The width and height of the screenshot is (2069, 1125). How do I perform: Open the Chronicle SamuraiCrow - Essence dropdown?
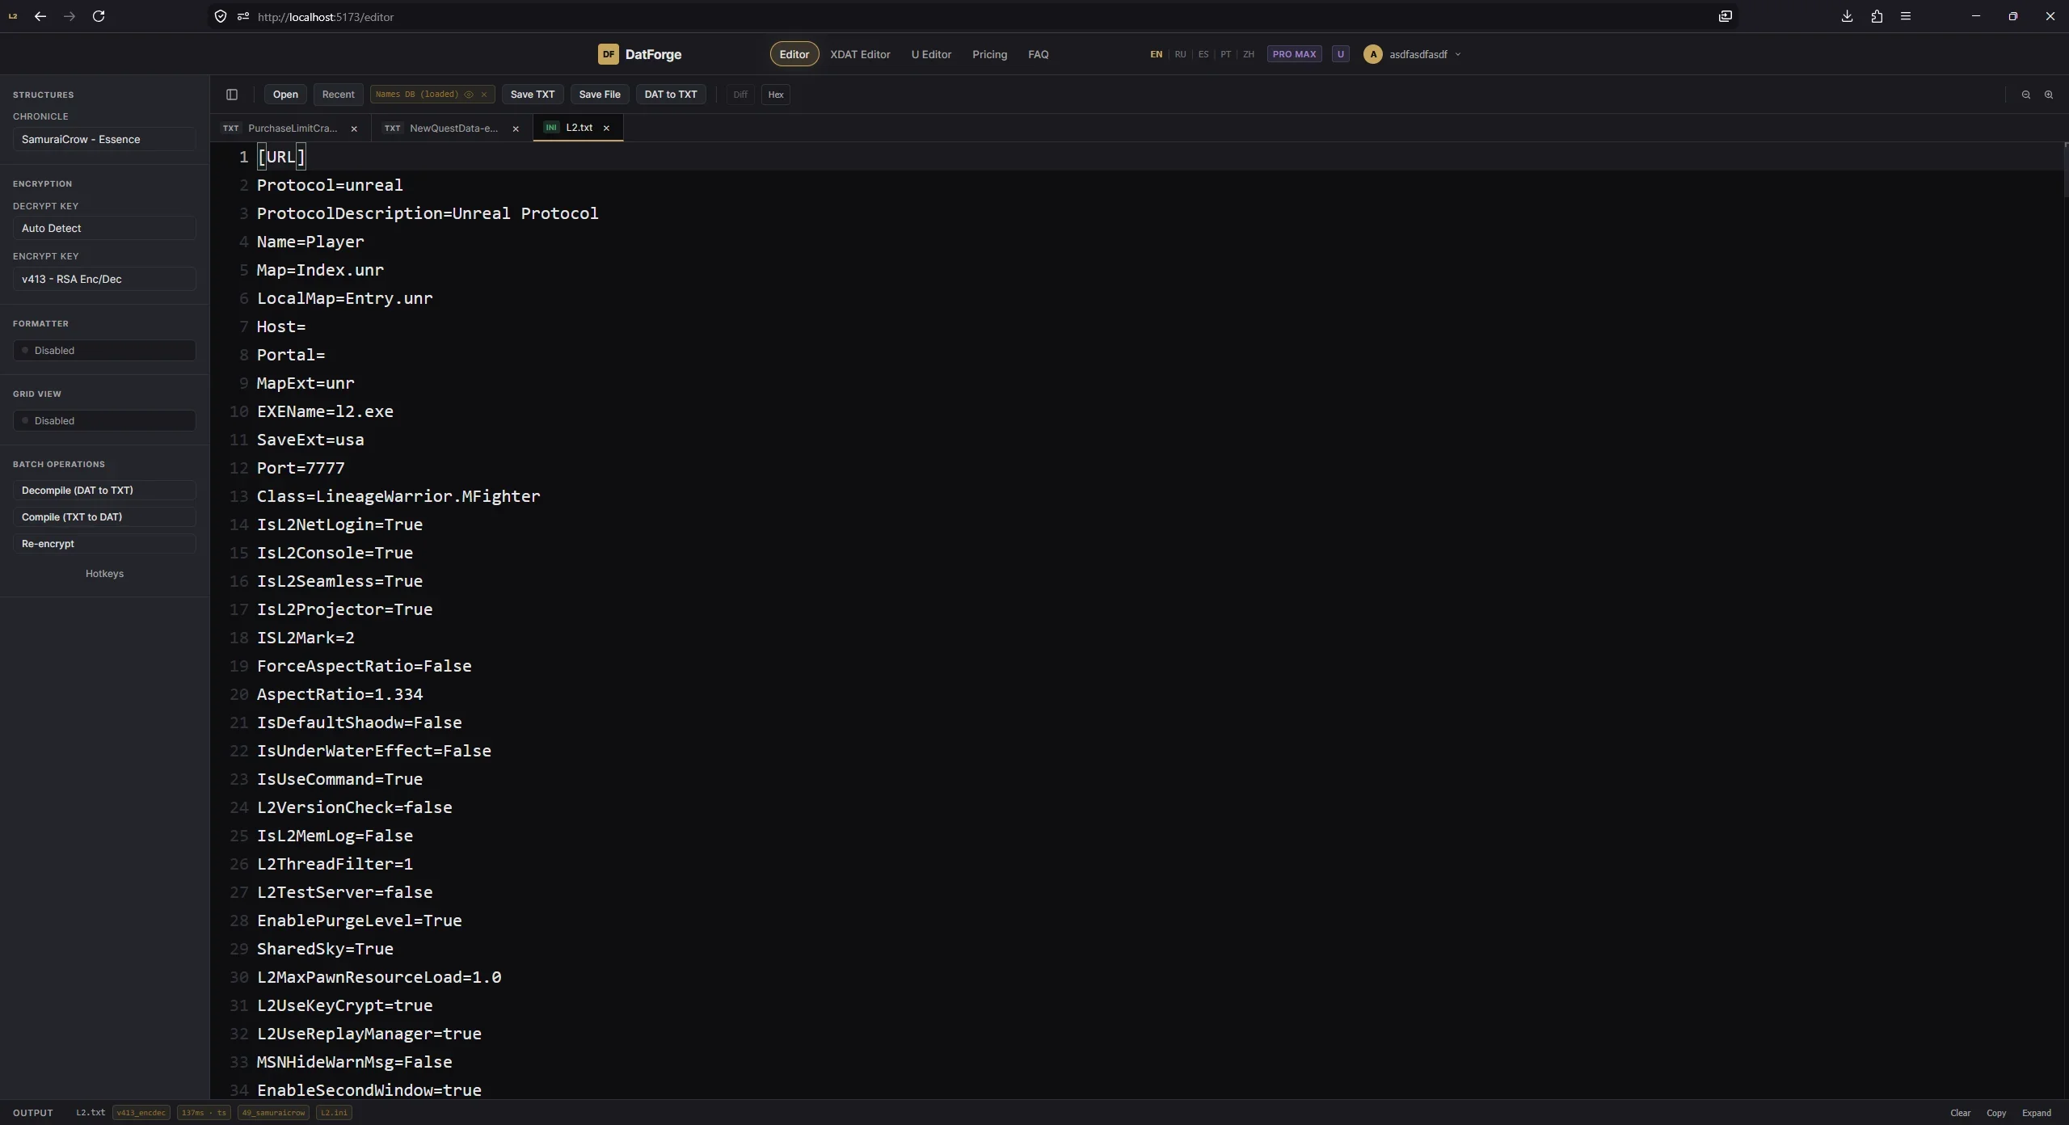(104, 139)
